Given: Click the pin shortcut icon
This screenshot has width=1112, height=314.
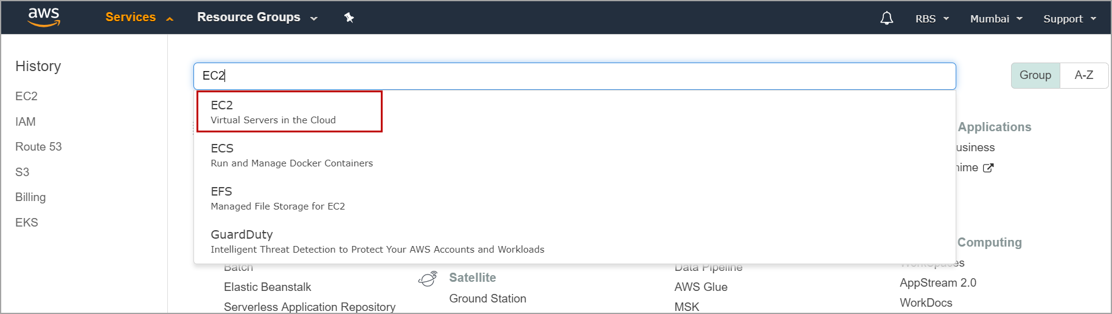Looking at the screenshot, I should click(x=349, y=18).
